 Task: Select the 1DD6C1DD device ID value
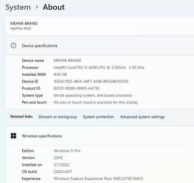pos(91,82)
